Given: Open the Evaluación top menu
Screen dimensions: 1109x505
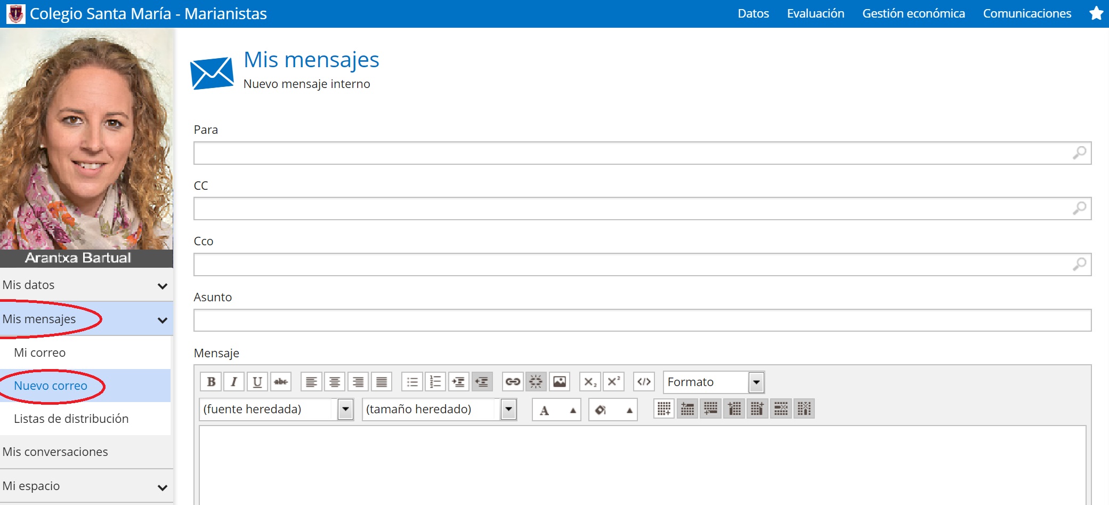Looking at the screenshot, I should [x=815, y=13].
